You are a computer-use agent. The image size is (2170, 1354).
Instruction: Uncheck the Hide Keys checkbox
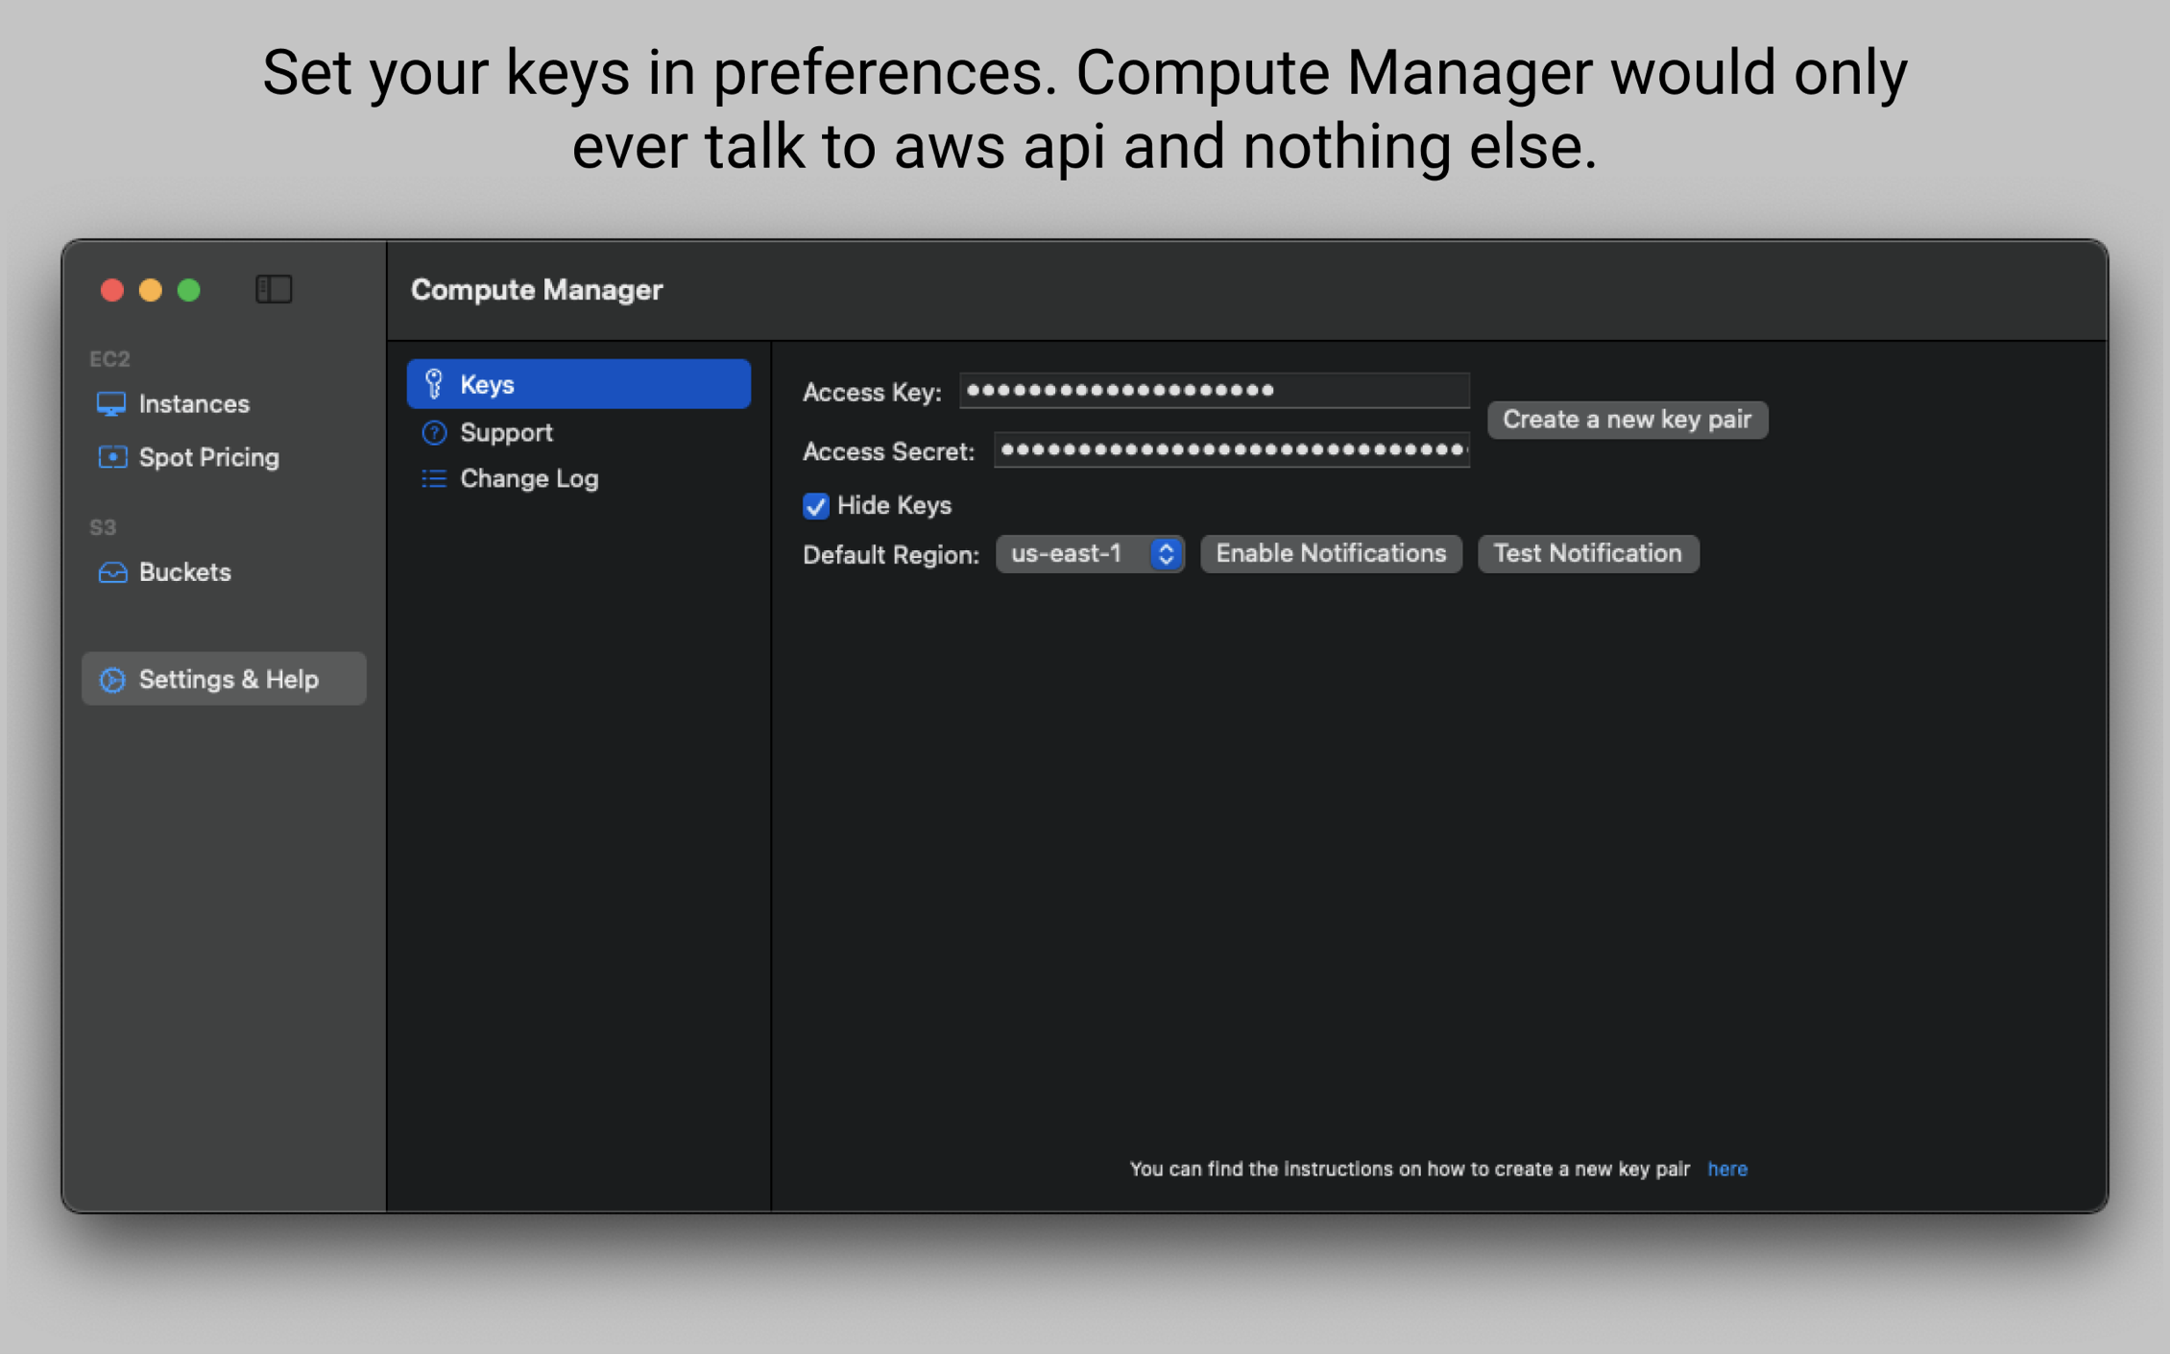pos(815,506)
